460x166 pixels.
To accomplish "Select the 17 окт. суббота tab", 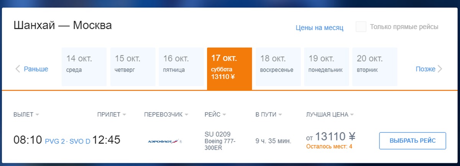I will [x=229, y=68].
